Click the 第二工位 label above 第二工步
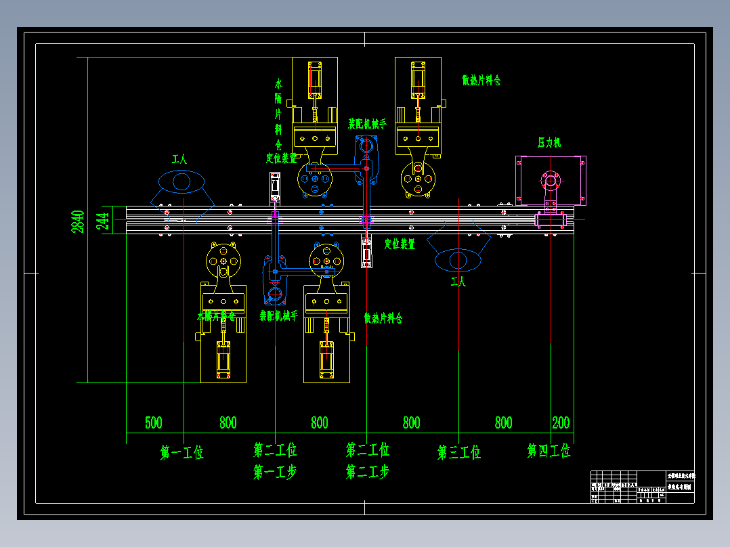This screenshot has height=547, width=730. tap(367, 450)
